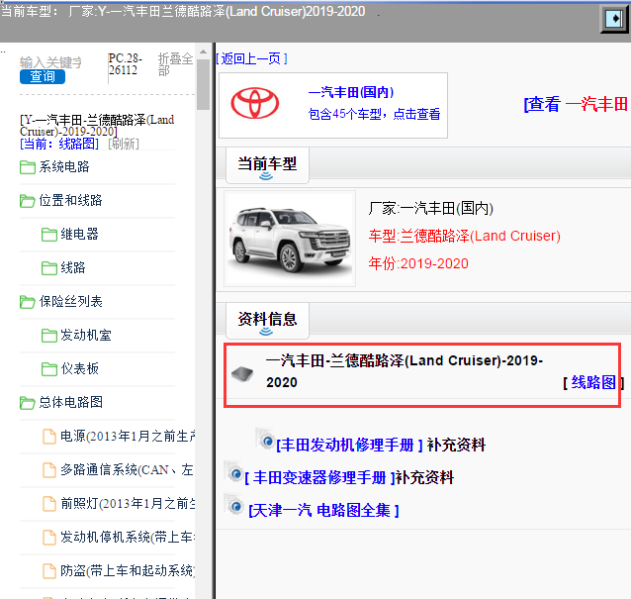Click the 输入关键字 search field

51,62
